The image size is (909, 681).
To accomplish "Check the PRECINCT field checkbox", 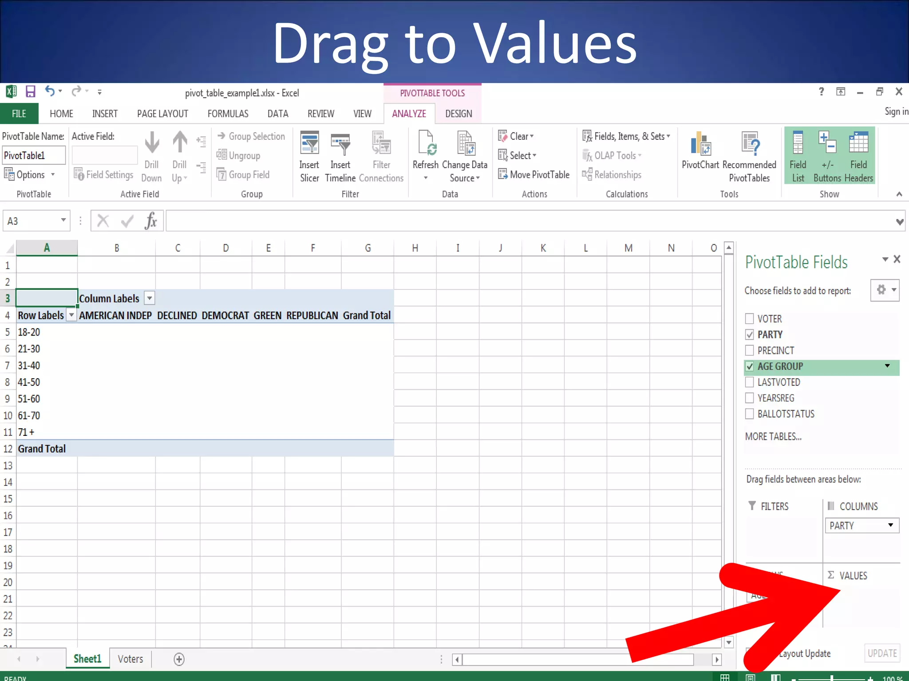I will (750, 351).
